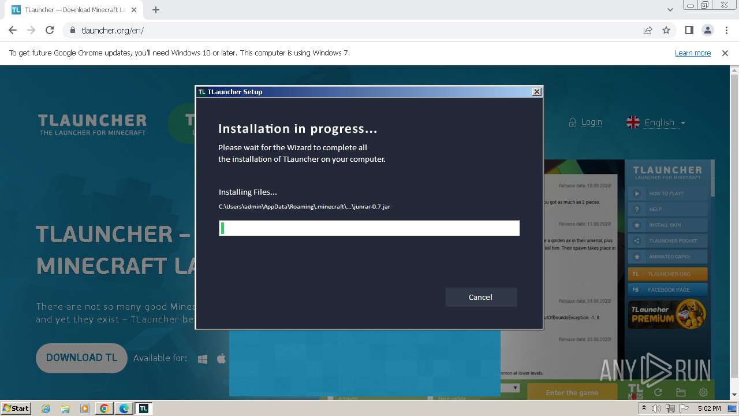Launch Internet Explorer from the taskbar
This screenshot has height=416, width=739.
pos(46,408)
